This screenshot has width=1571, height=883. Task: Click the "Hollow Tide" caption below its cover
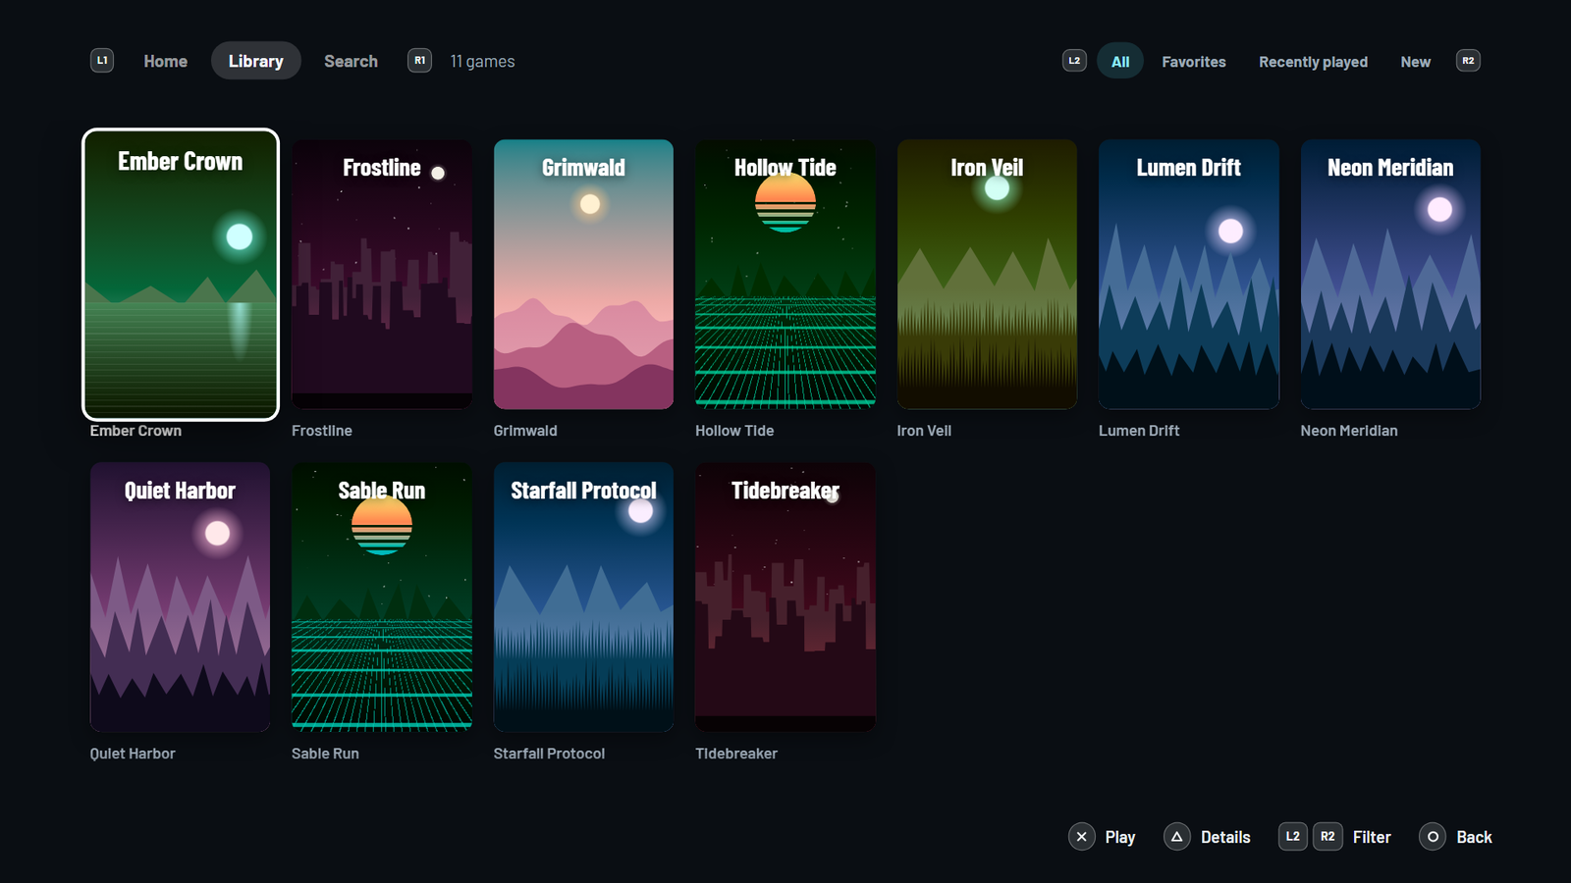tap(734, 431)
